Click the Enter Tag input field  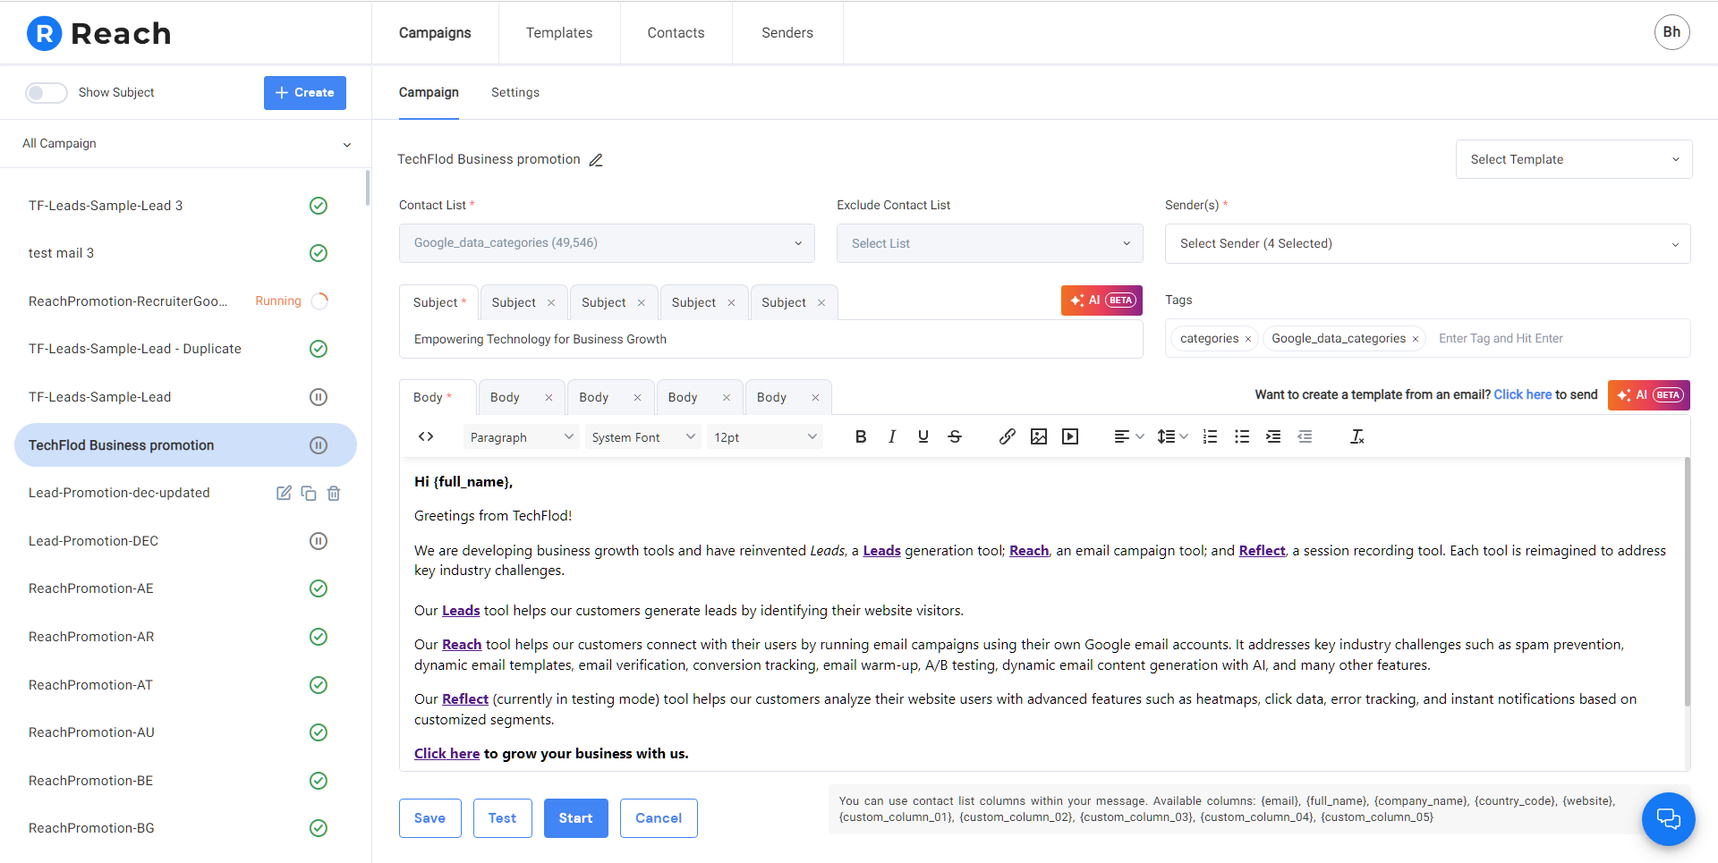pos(1557,338)
